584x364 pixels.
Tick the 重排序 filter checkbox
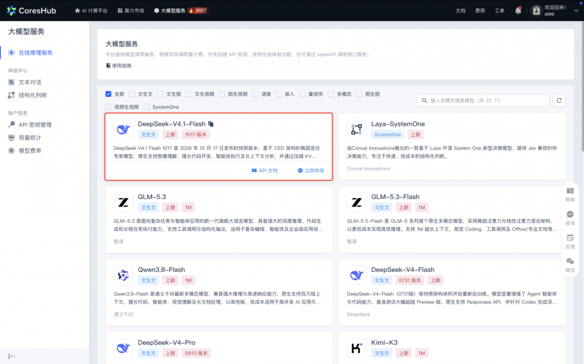pos(302,94)
